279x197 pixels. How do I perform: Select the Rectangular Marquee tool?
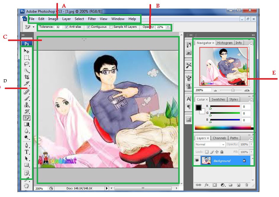[27, 58]
